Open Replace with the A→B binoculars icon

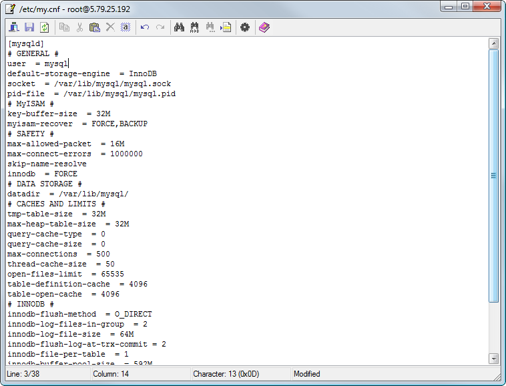pos(195,27)
